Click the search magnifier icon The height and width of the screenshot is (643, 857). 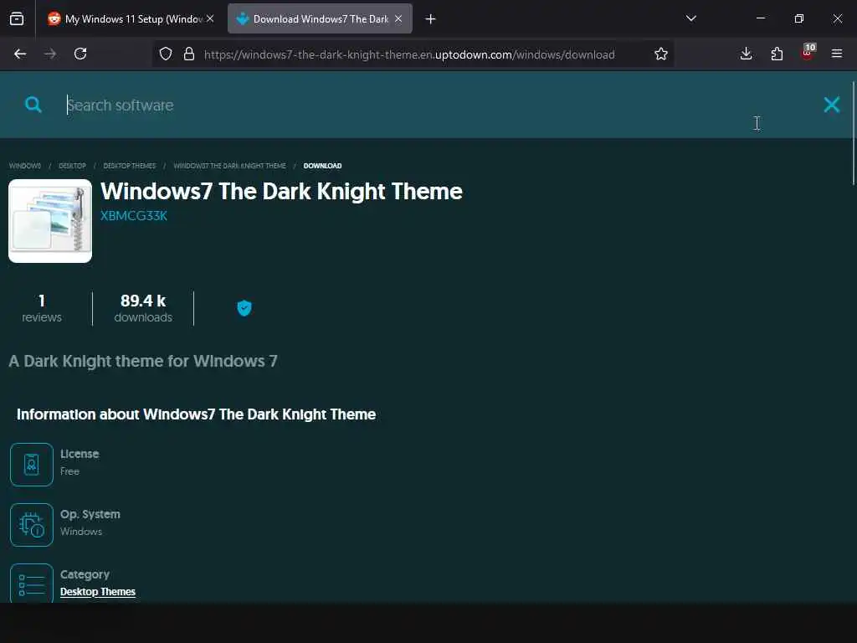pyautogui.click(x=33, y=105)
